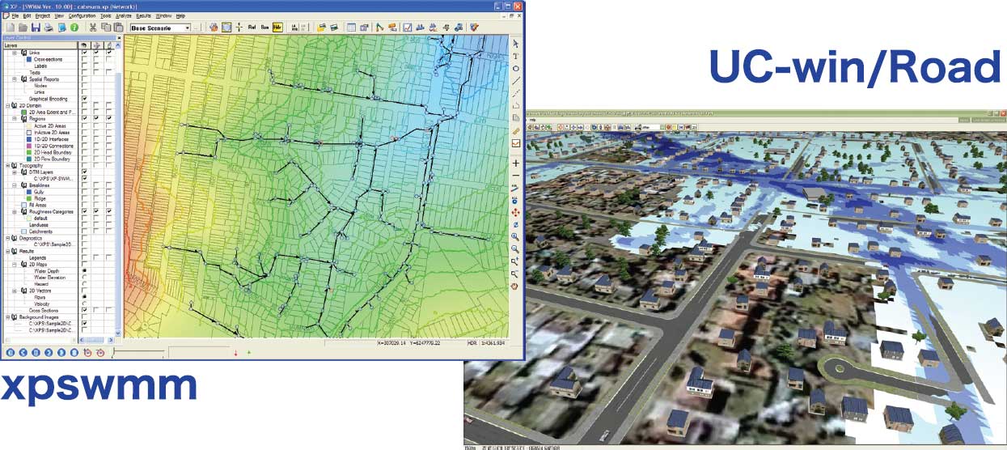This screenshot has width=1007, height=450.
Task: Collapse the Regions tree node
Action: pos(14,118)
